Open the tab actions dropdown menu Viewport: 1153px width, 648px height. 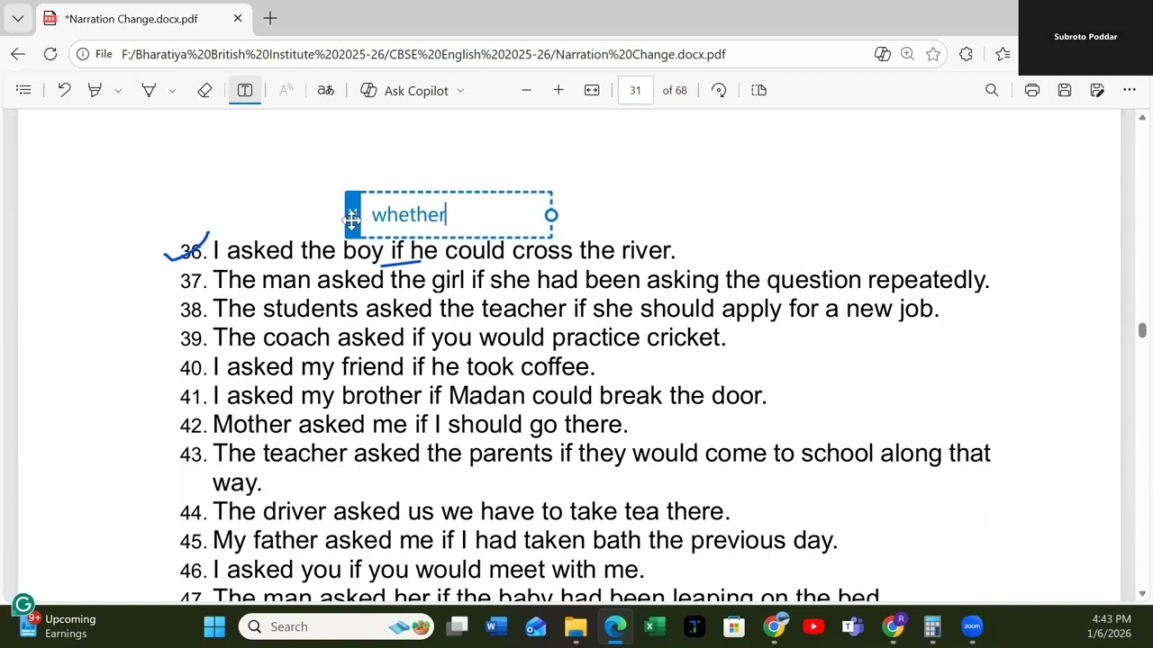coord(18,18)
